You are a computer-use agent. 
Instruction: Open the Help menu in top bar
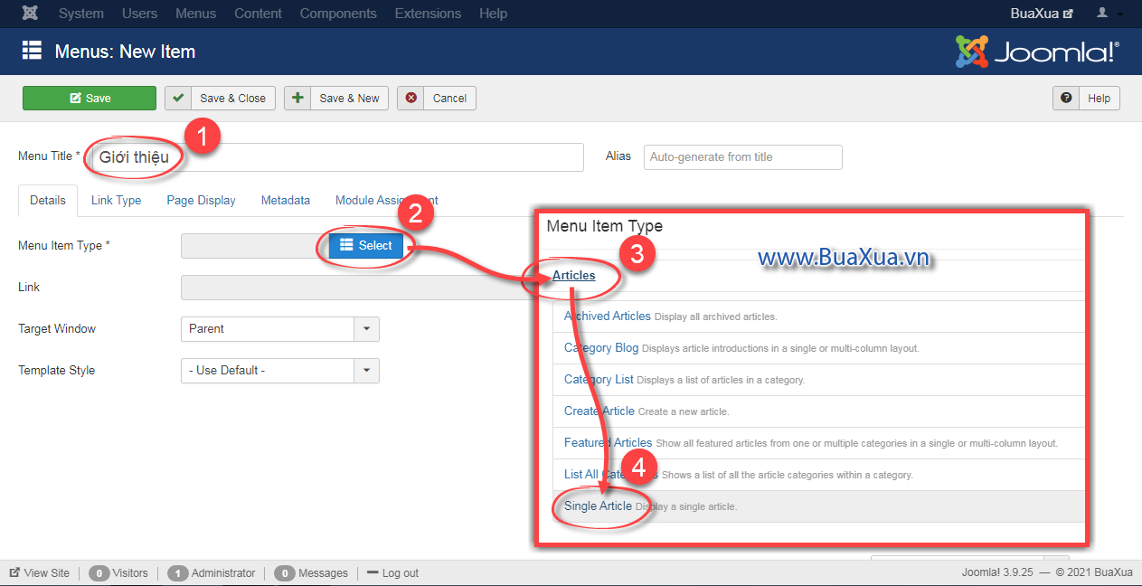coord(493,14)
